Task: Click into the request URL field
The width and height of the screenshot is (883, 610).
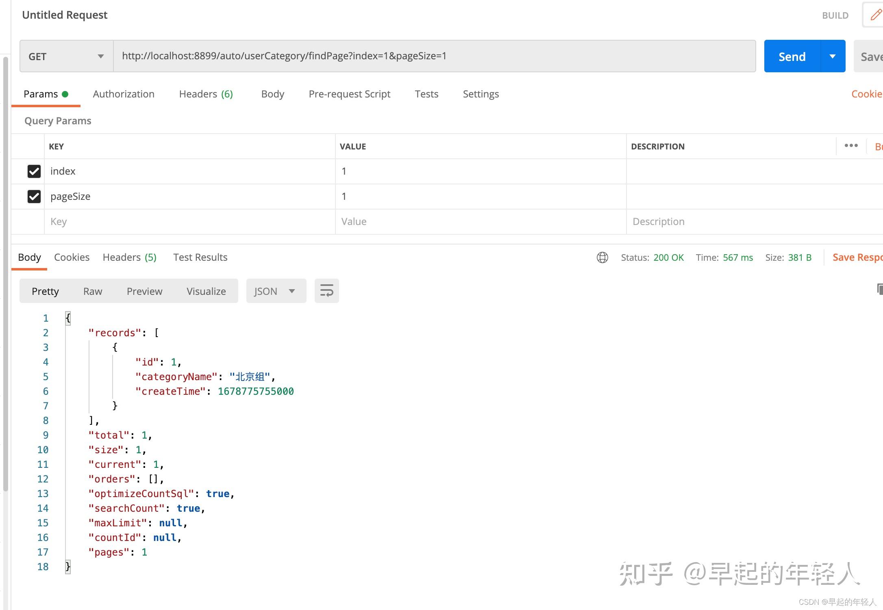Action: tap(435, 56)
